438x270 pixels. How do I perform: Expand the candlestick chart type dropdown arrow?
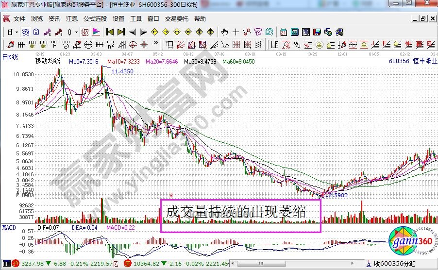(76, 32)
